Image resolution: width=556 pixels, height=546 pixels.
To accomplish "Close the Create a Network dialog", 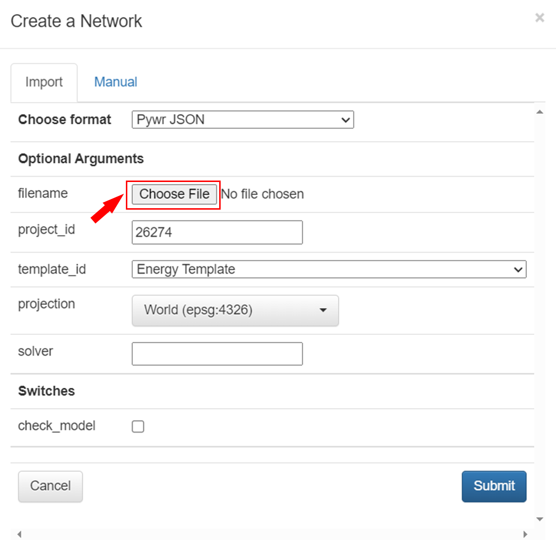I will tap(539, 18).
